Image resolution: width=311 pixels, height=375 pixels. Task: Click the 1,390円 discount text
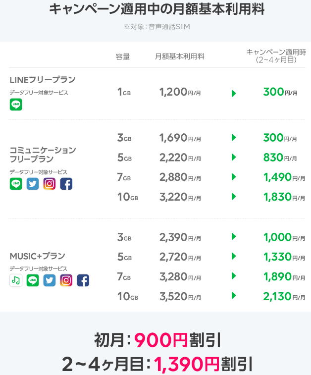coord(186,364)
